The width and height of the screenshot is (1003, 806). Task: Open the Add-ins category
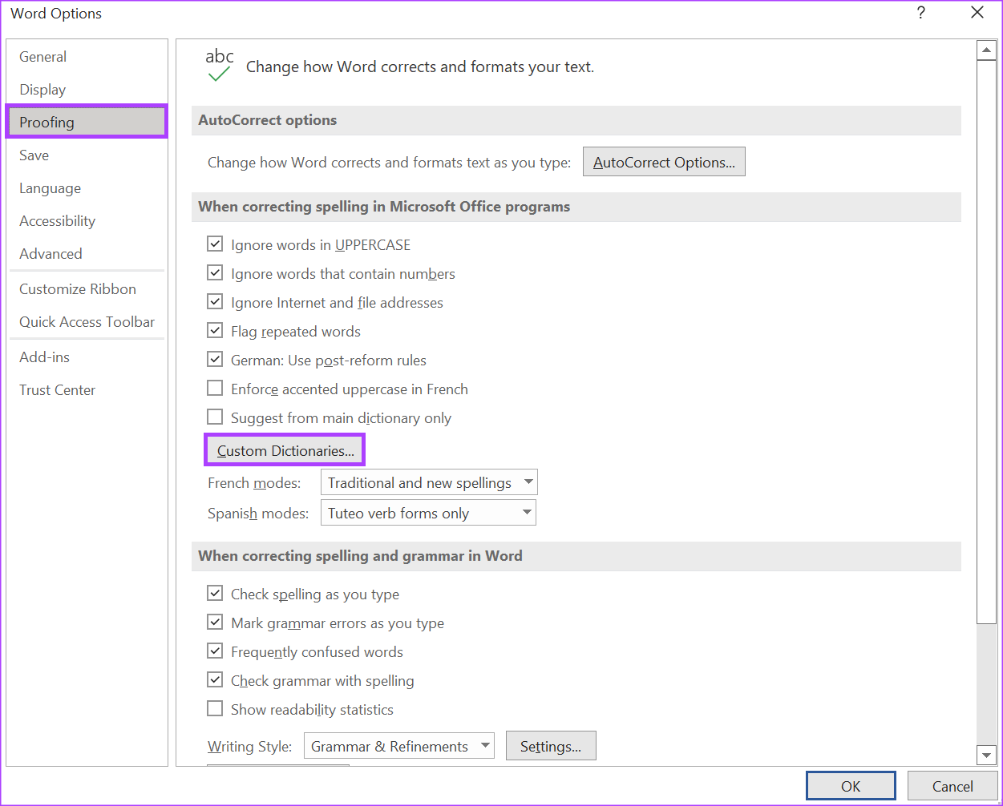(87, 357)
